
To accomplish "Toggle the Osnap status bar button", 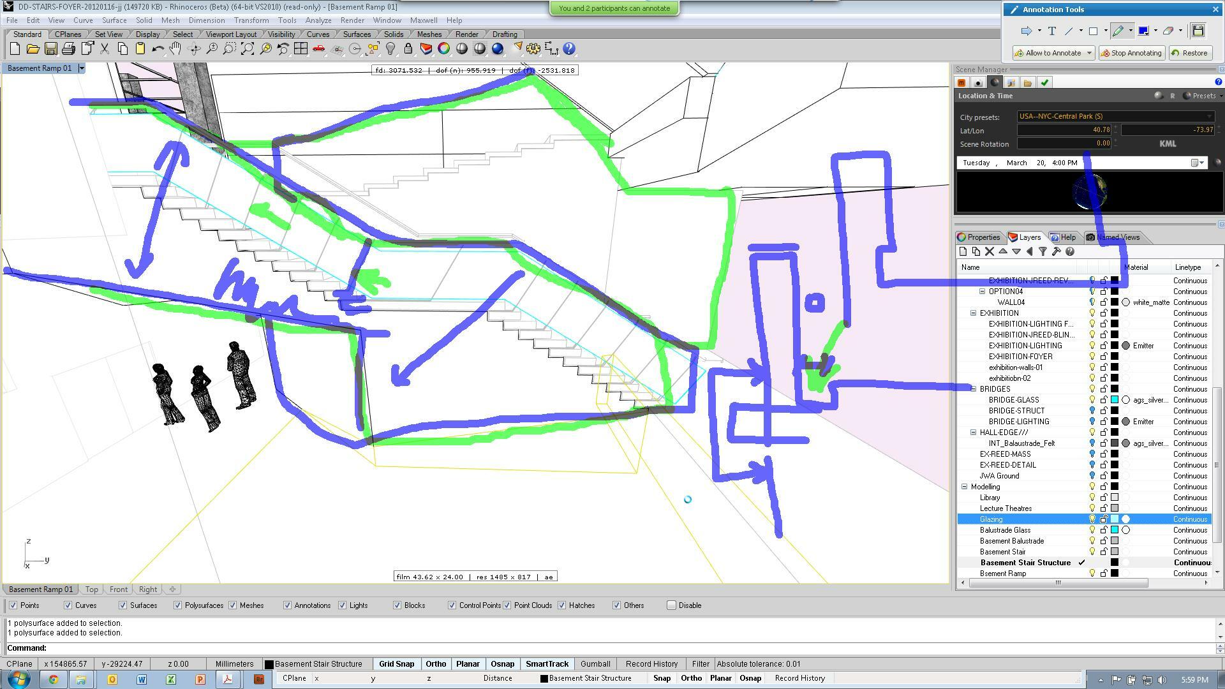I will 502,664.
